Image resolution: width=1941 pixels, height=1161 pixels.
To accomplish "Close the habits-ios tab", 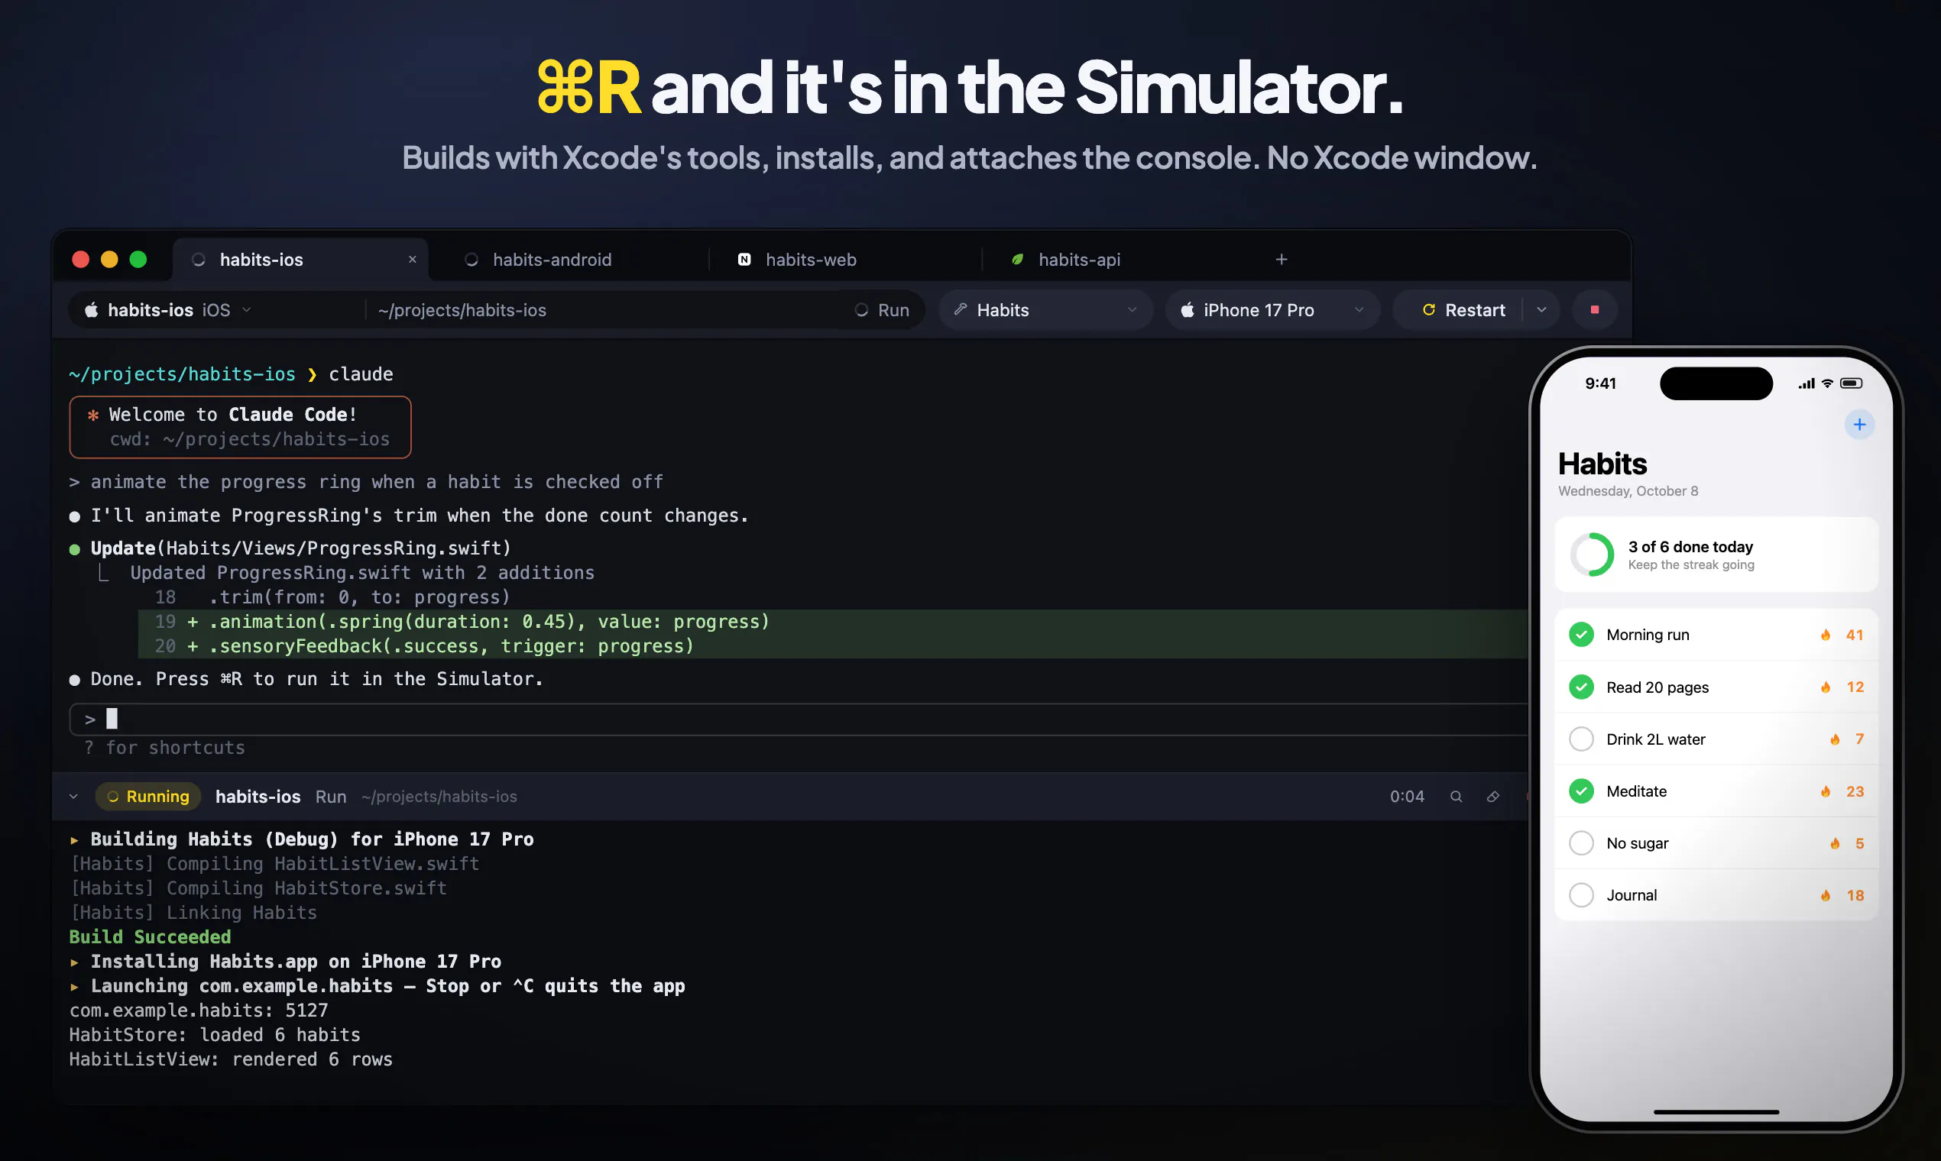I will click(413, 259).
